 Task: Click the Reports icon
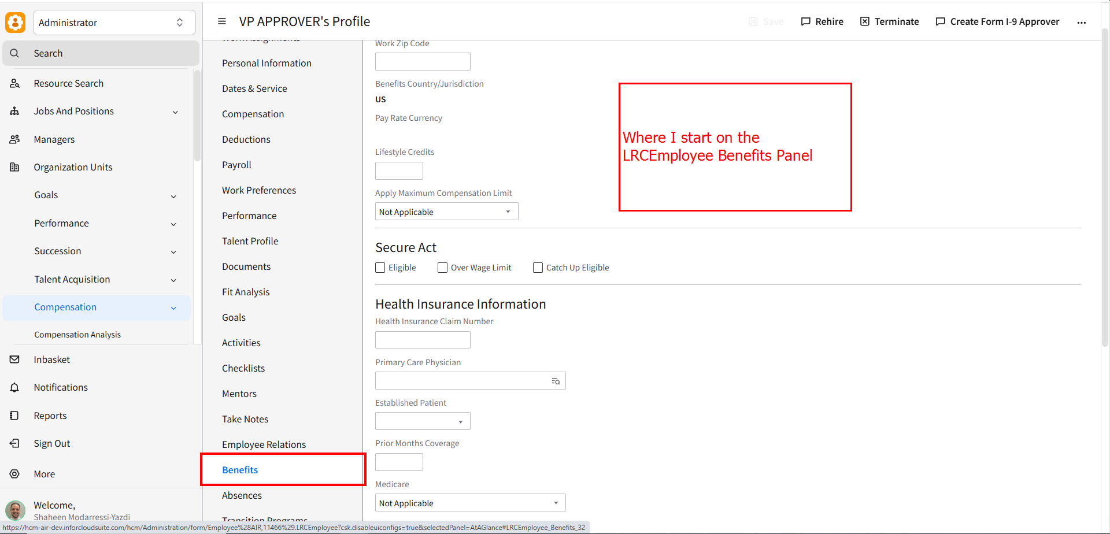15,416
